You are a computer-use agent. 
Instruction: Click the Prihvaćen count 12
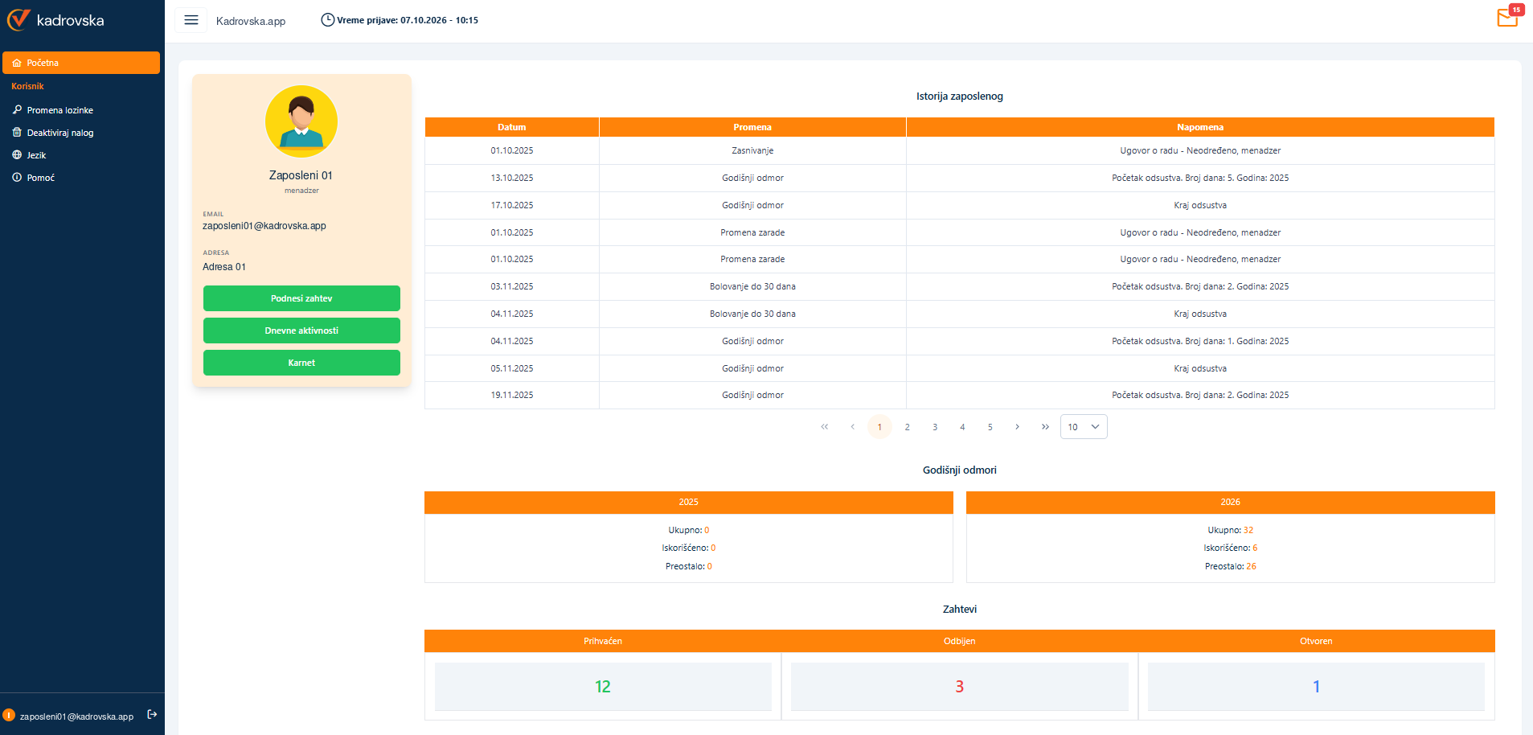pyautogui.click(x=603, y=687)
